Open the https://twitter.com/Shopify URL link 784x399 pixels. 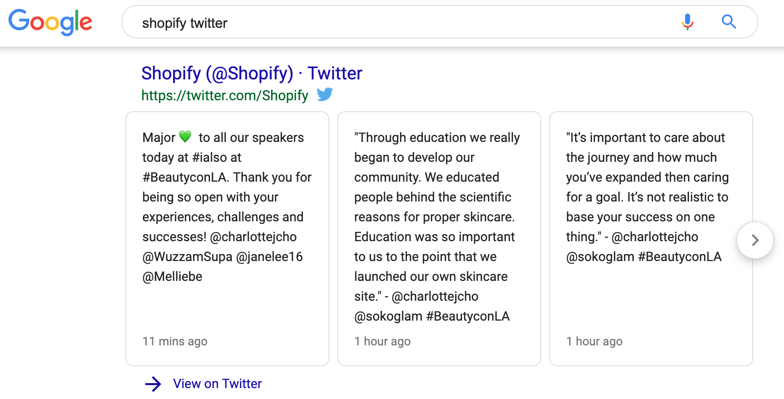pyautogui.click(x=225, y=95)
